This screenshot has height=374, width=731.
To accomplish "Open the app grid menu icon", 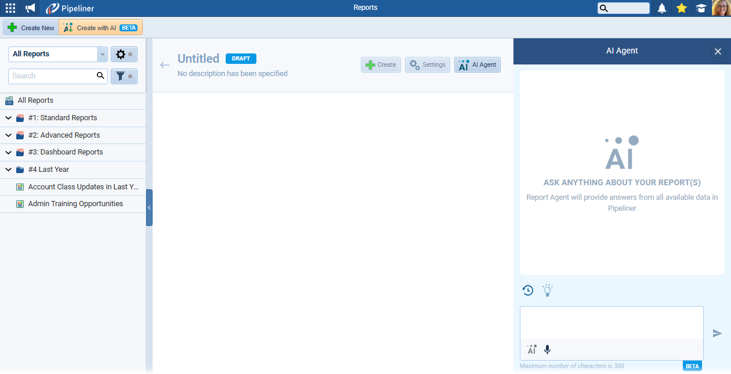I will click(x=10, y=8).
